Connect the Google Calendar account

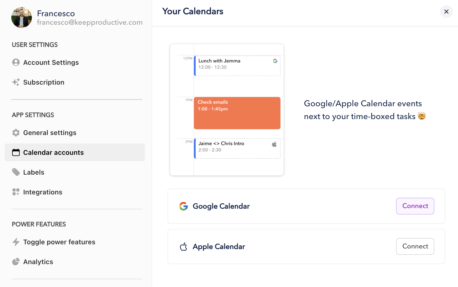[415, 206]
